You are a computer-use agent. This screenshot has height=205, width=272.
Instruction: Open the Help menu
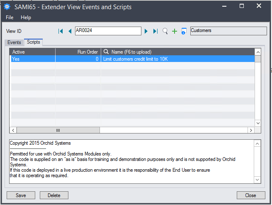point(26,17)
